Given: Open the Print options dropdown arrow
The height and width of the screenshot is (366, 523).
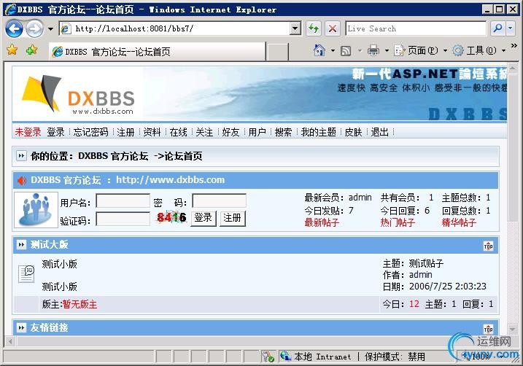Looking at the screenshot, I should click(x=387, y=50).
